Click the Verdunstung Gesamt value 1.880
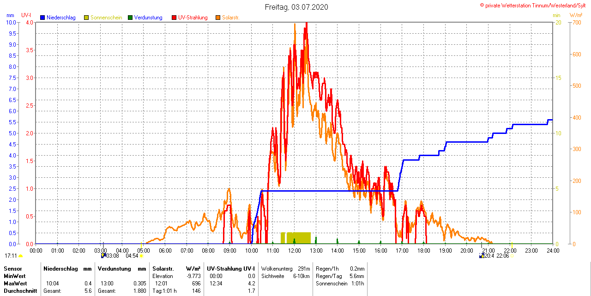Viewport: 591px width, 296px height. pyautogui.click(x=140, y=290)
